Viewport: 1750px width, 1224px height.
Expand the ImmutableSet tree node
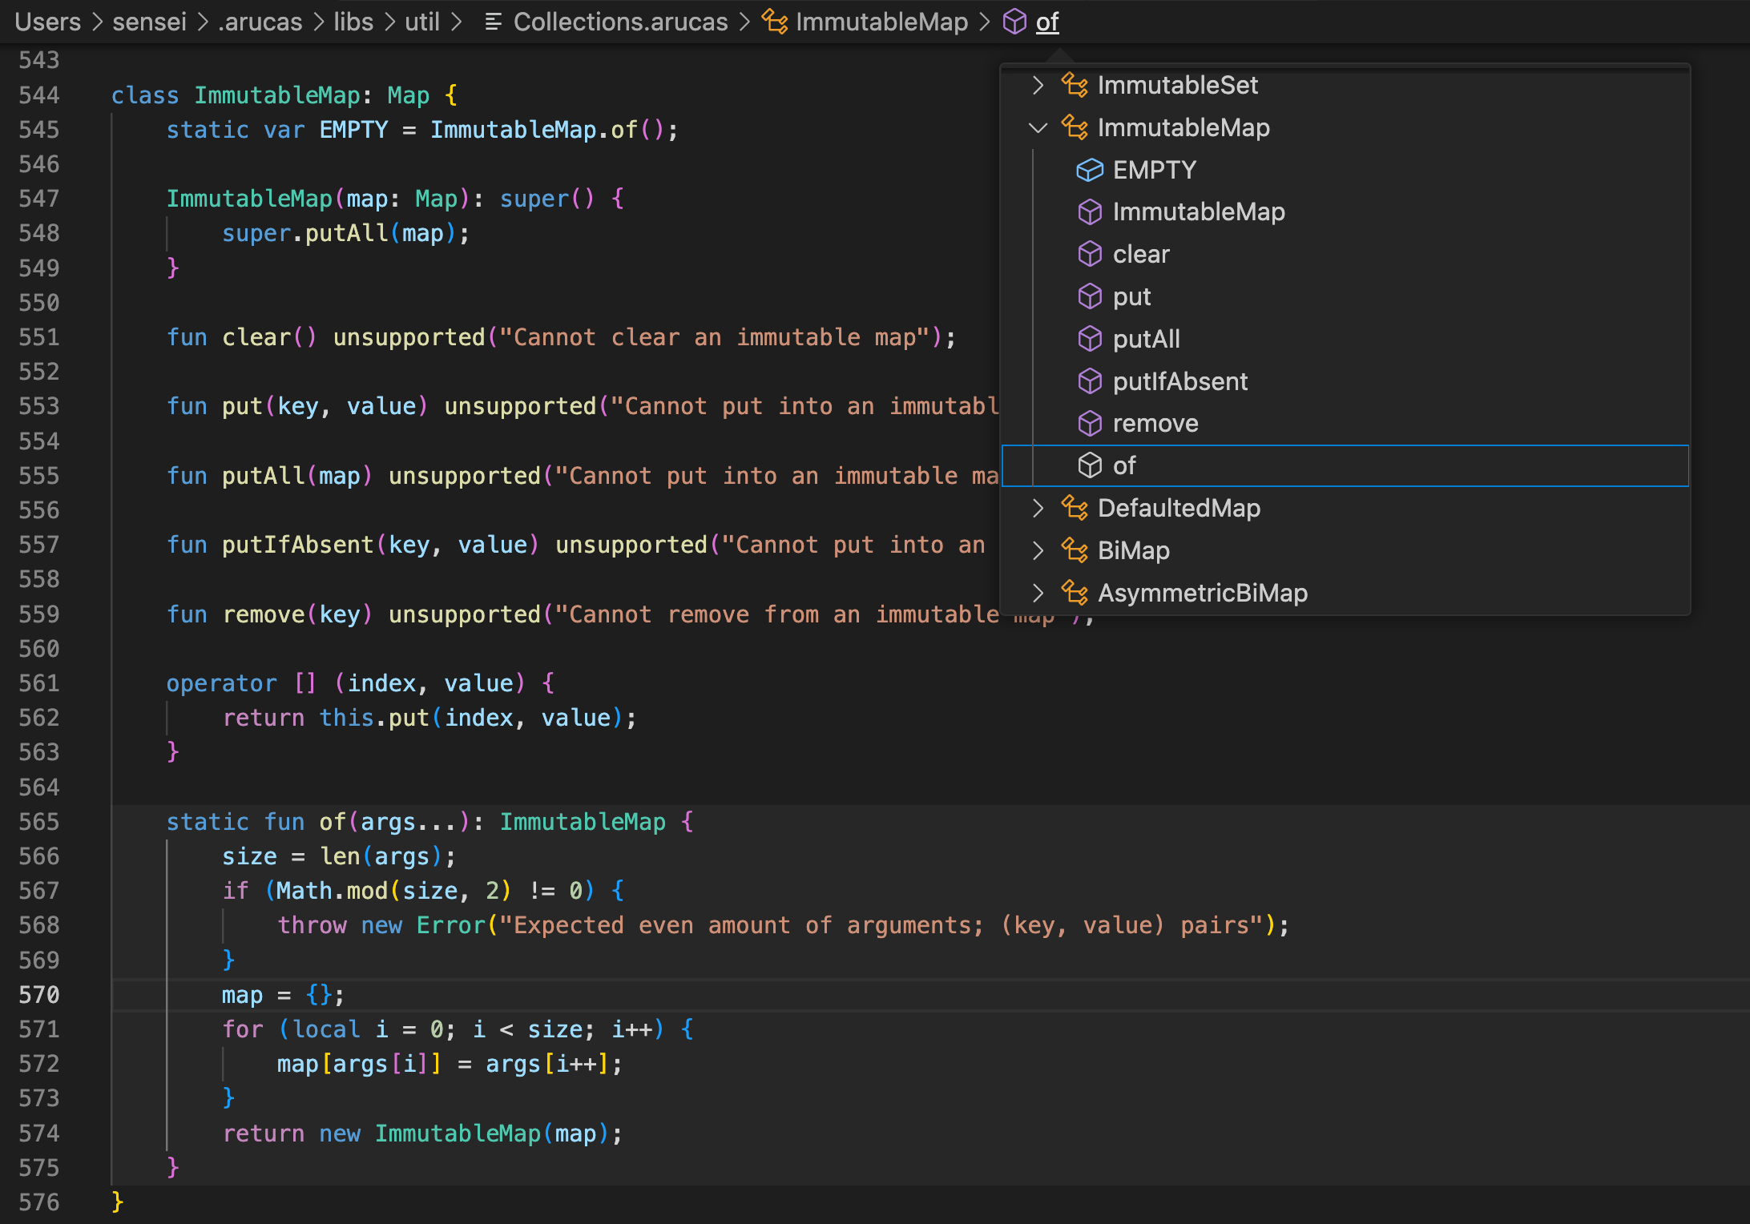coord(1038,85)
